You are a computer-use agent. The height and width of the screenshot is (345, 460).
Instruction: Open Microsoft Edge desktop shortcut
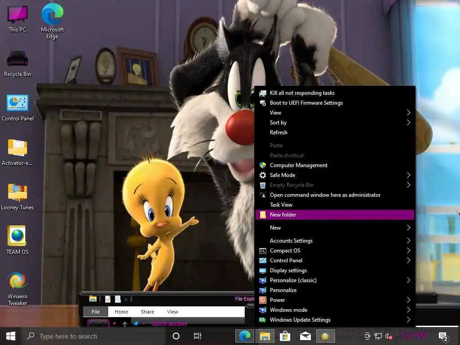[52, 21]
